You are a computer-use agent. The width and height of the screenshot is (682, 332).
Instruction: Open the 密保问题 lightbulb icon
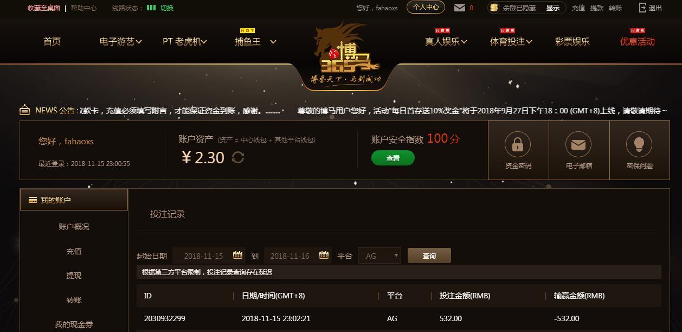click(639, 144)
